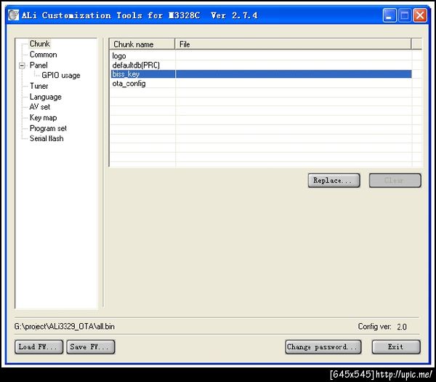Select the logo chunk row
The height and width of the screenshot is (382, 436).
click(261, 56)
